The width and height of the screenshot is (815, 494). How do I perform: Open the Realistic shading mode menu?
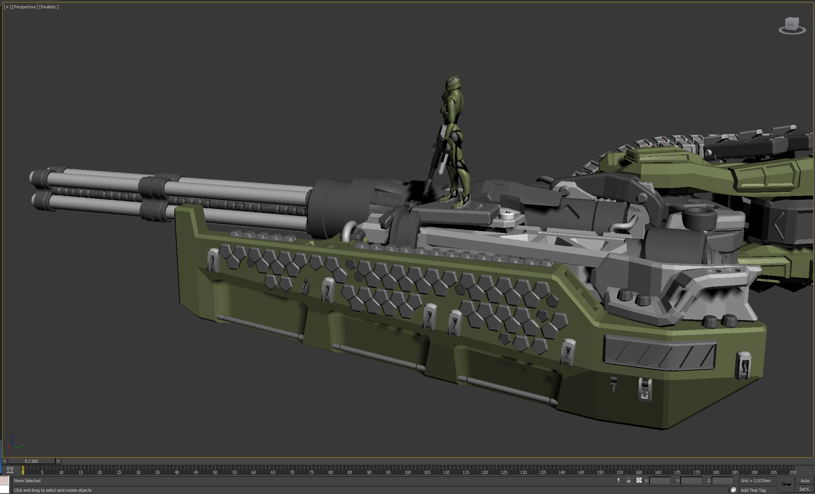pyautogui.click(x=49, y=7)
